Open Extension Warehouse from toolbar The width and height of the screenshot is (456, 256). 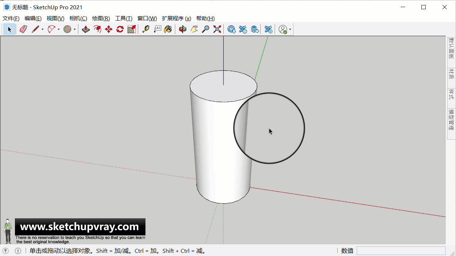click(243, 29)
